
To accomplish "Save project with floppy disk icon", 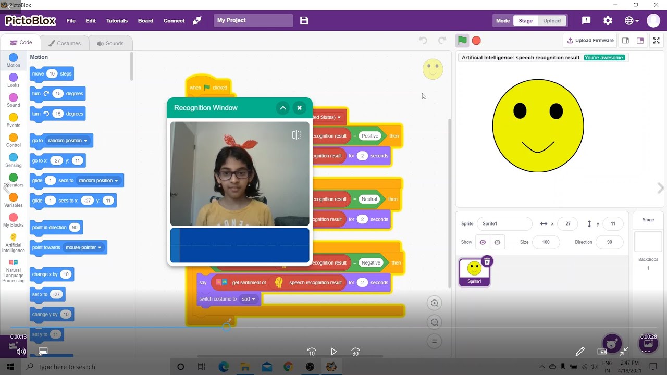I will coord(304,20).
